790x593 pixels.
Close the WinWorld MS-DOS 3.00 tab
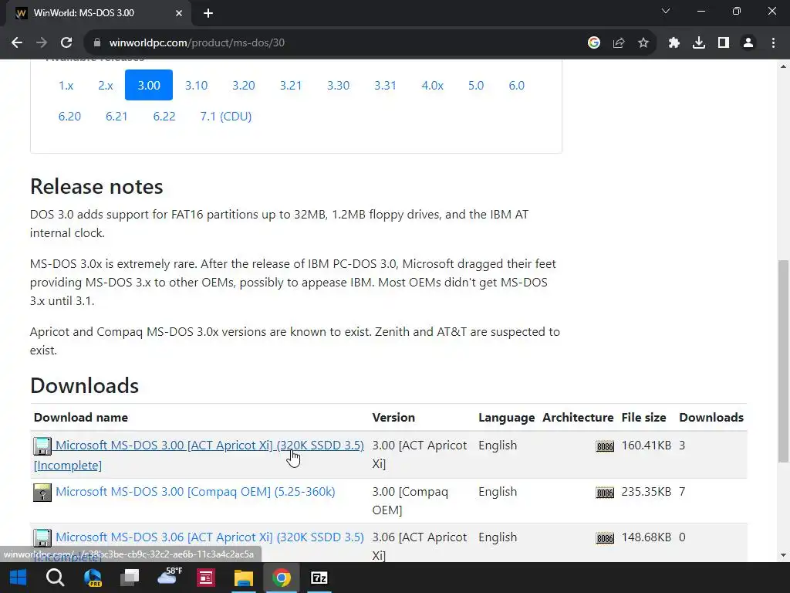tap(179, 14)
